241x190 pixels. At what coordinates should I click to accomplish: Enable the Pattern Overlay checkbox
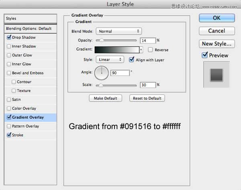click(x=9, y=126)
